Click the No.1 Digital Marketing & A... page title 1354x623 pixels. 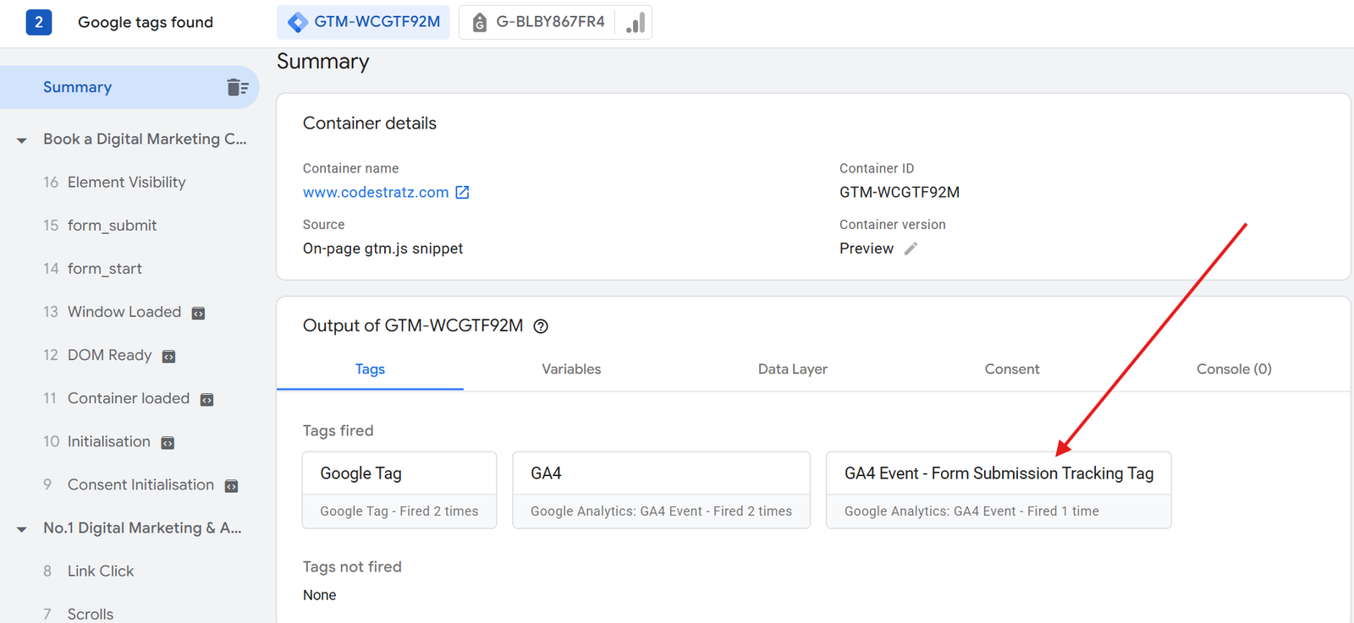142,528
